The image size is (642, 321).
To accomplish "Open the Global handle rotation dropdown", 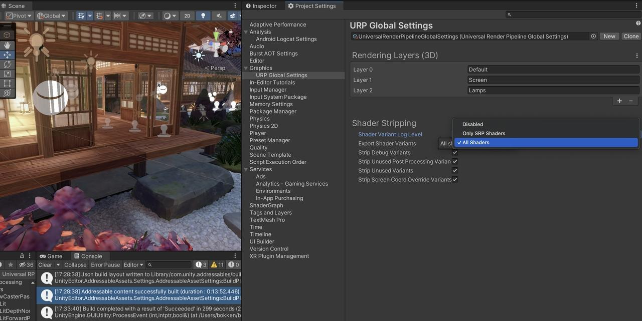I will pyautogui.click(x=52, y=16).
